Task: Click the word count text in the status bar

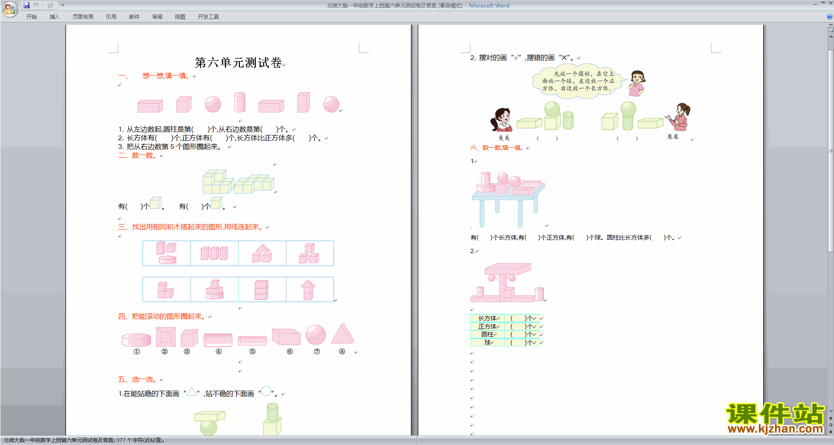Action: 84,440
